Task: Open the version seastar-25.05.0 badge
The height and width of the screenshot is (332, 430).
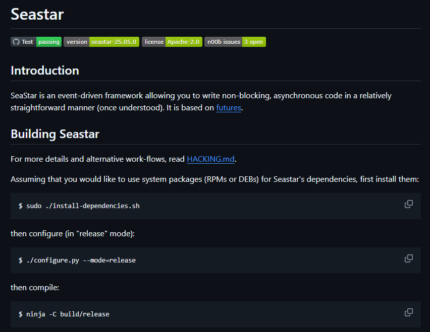Action: pos(101,42)
